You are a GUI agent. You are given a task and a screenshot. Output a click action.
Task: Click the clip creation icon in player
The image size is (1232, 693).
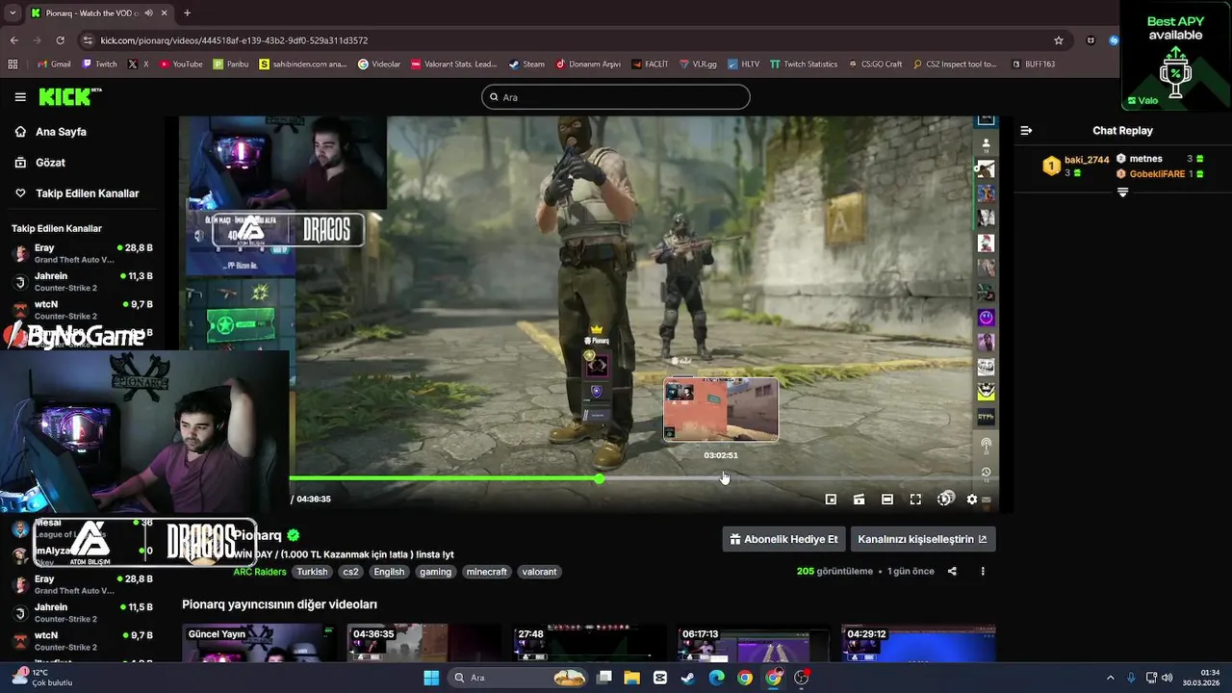pyautogui.click(x=859, y=500)
